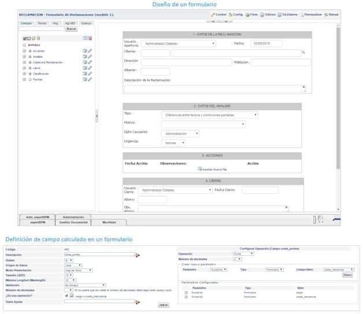Open the Gestión Documental bottom tab
This screenshot has height=314, width=363.
73,222
